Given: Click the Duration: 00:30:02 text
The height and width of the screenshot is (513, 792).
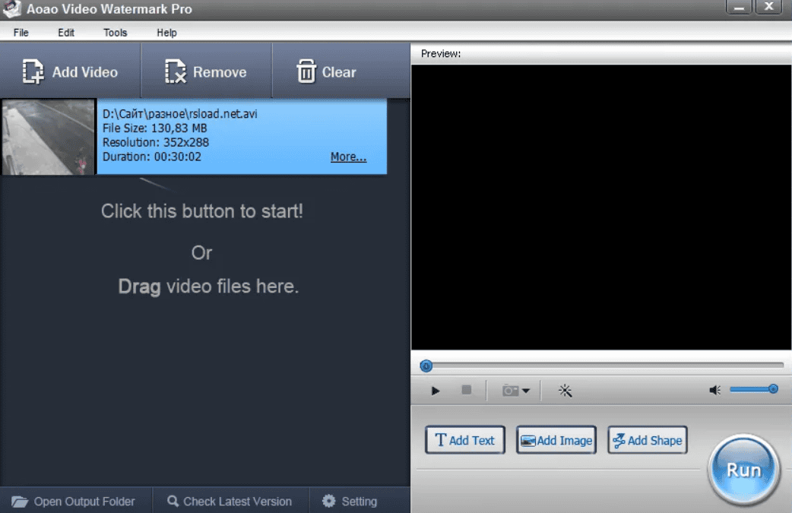Looking at the screenshot, I should point(152,157).
